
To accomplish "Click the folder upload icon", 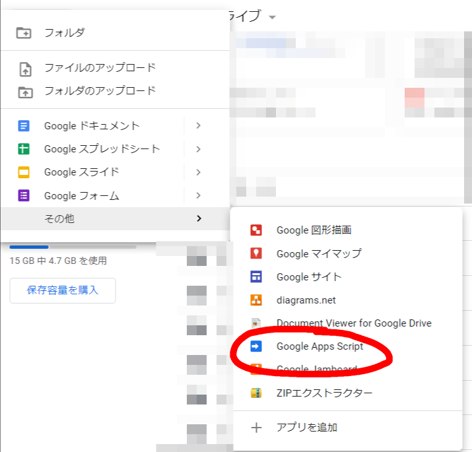I will click(25, 92).
